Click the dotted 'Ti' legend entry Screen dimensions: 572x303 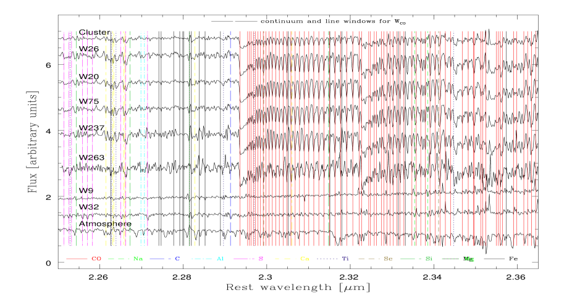(345, 259)
